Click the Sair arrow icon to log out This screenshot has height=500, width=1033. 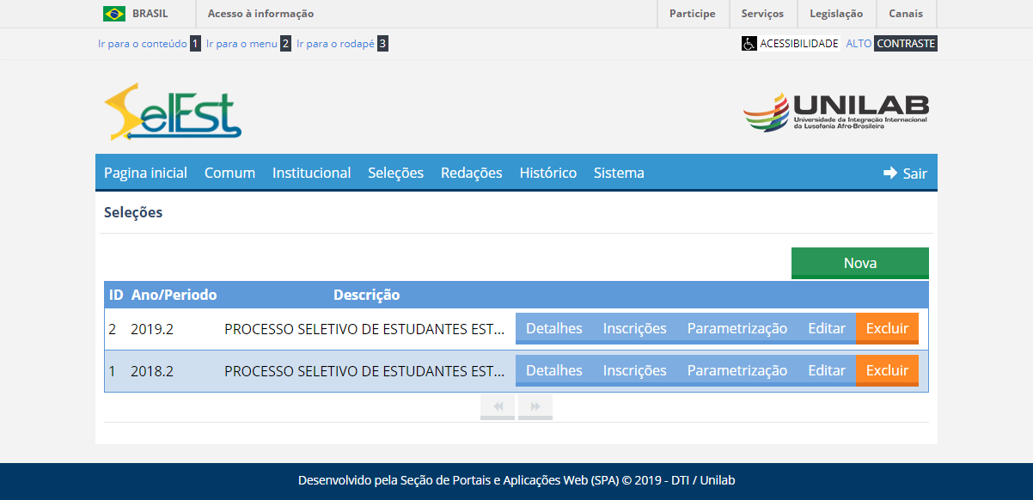(889, 173)
